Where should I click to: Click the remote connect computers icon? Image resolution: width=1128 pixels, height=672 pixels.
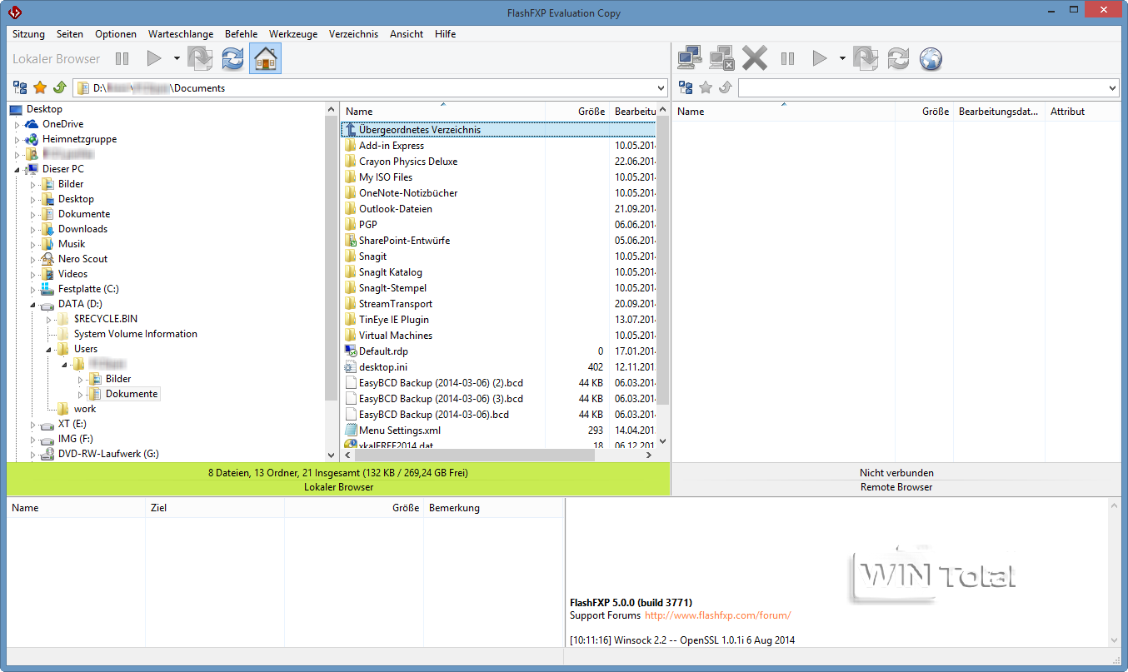tap(690, 58)
